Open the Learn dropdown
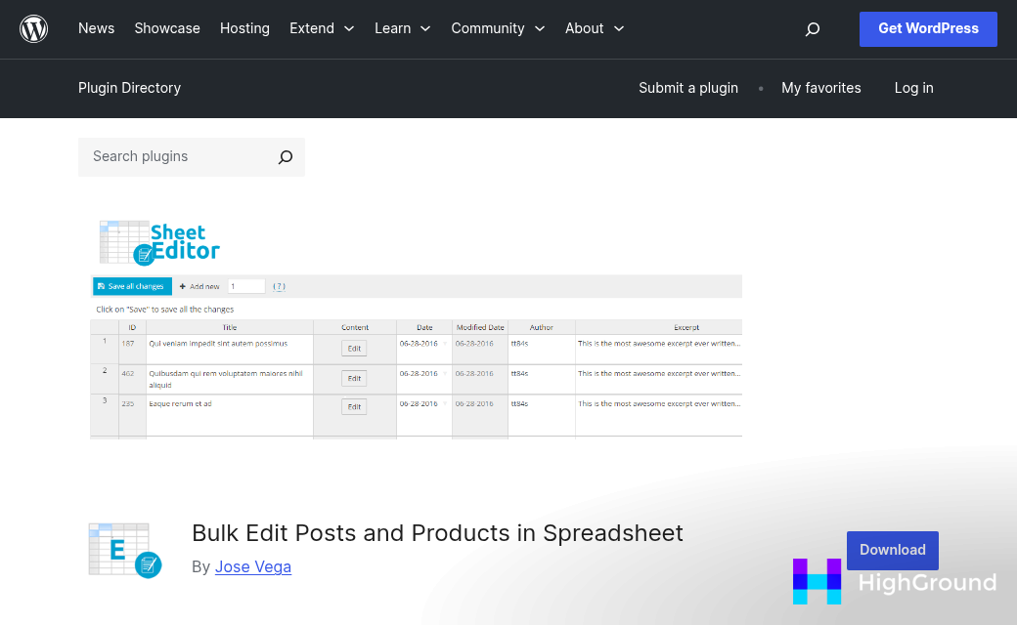Viewport: 1017px width, 625px height. 402,28
